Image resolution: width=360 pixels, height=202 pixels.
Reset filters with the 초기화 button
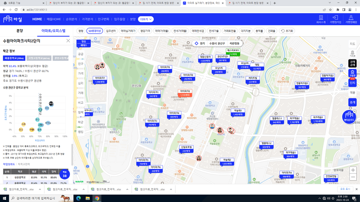tap(287, 31)
